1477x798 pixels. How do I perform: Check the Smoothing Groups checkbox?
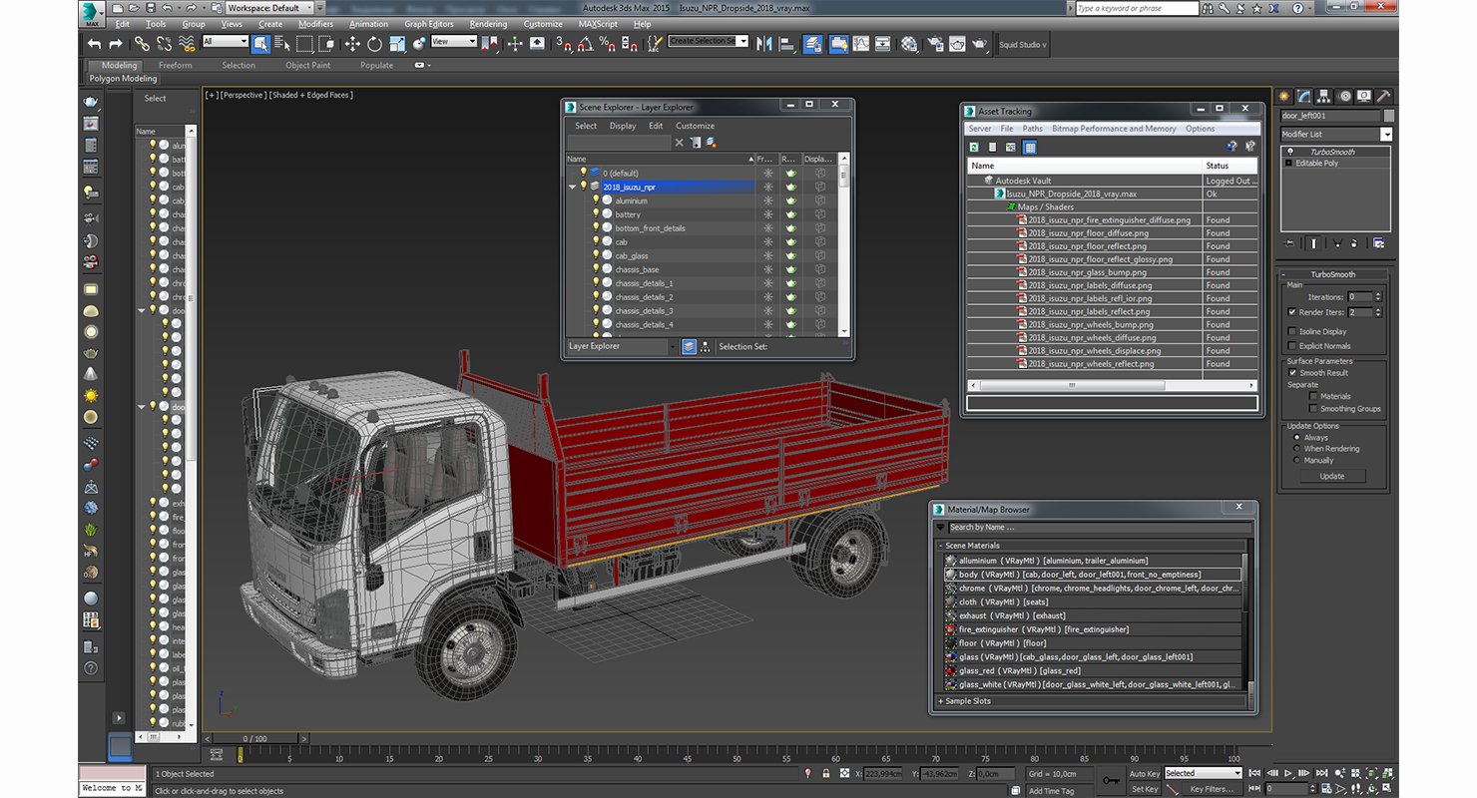pos(1312,408)
